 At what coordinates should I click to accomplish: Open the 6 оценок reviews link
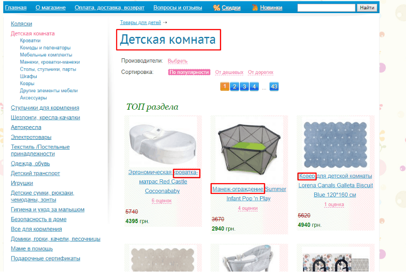pos(161,201)
